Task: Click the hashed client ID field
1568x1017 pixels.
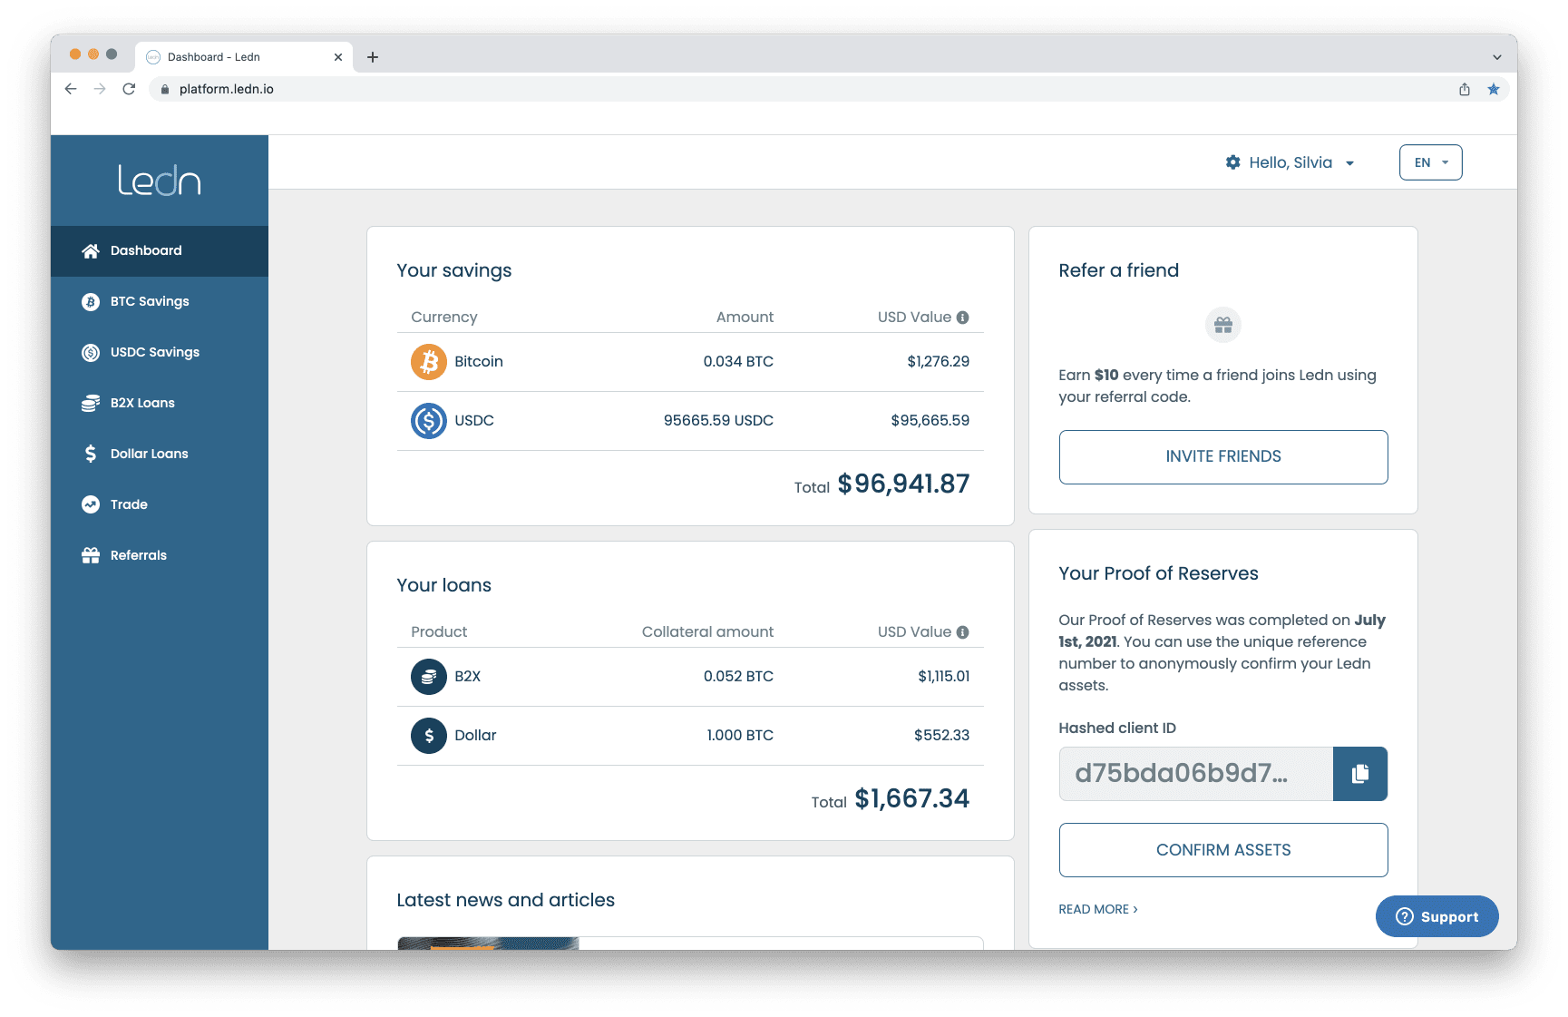Action: 1196,774
